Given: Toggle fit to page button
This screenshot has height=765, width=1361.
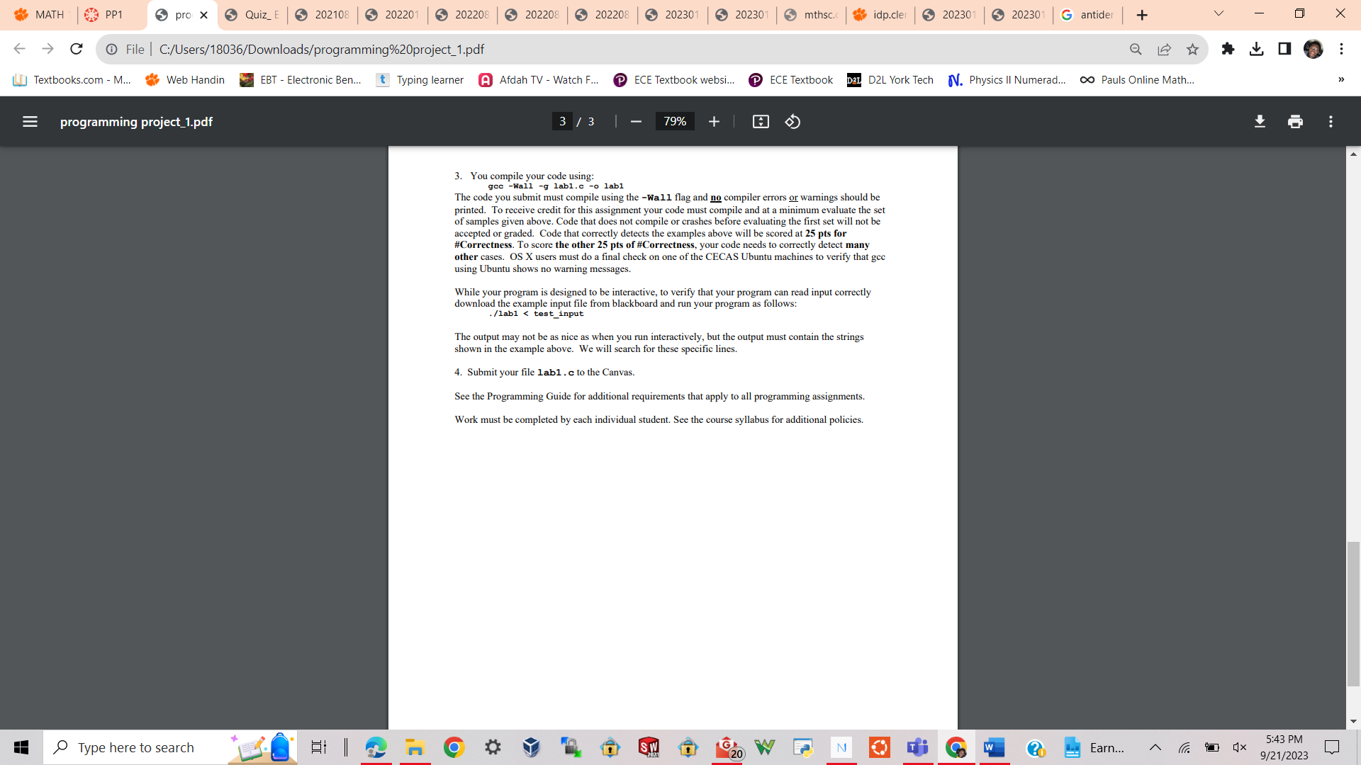Looking at the screenshot, I should (761, 122).
